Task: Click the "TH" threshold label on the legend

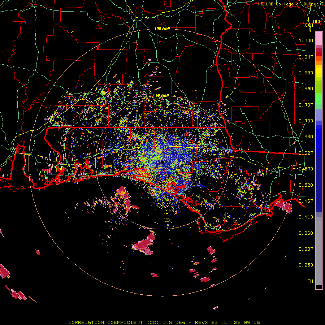Action: 310,281
